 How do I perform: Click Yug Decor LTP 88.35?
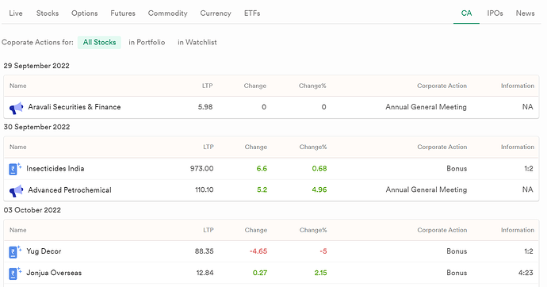(204, 251)
